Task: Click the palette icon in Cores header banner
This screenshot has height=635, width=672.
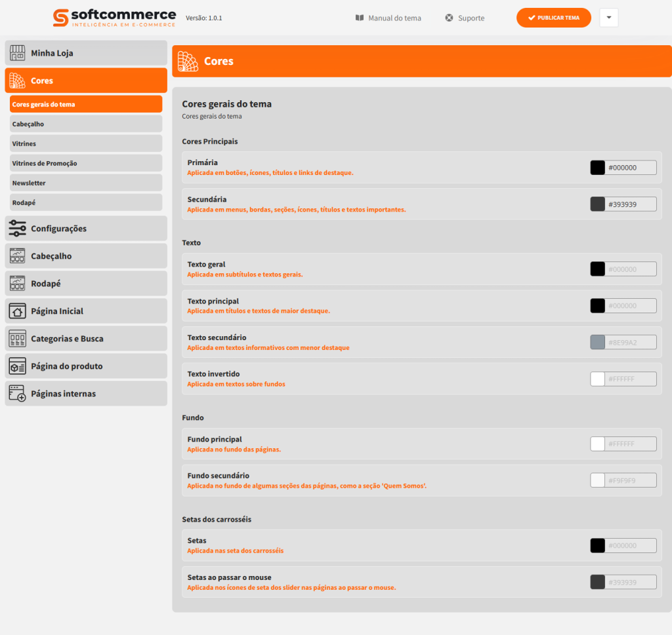Action: point(188,61)
